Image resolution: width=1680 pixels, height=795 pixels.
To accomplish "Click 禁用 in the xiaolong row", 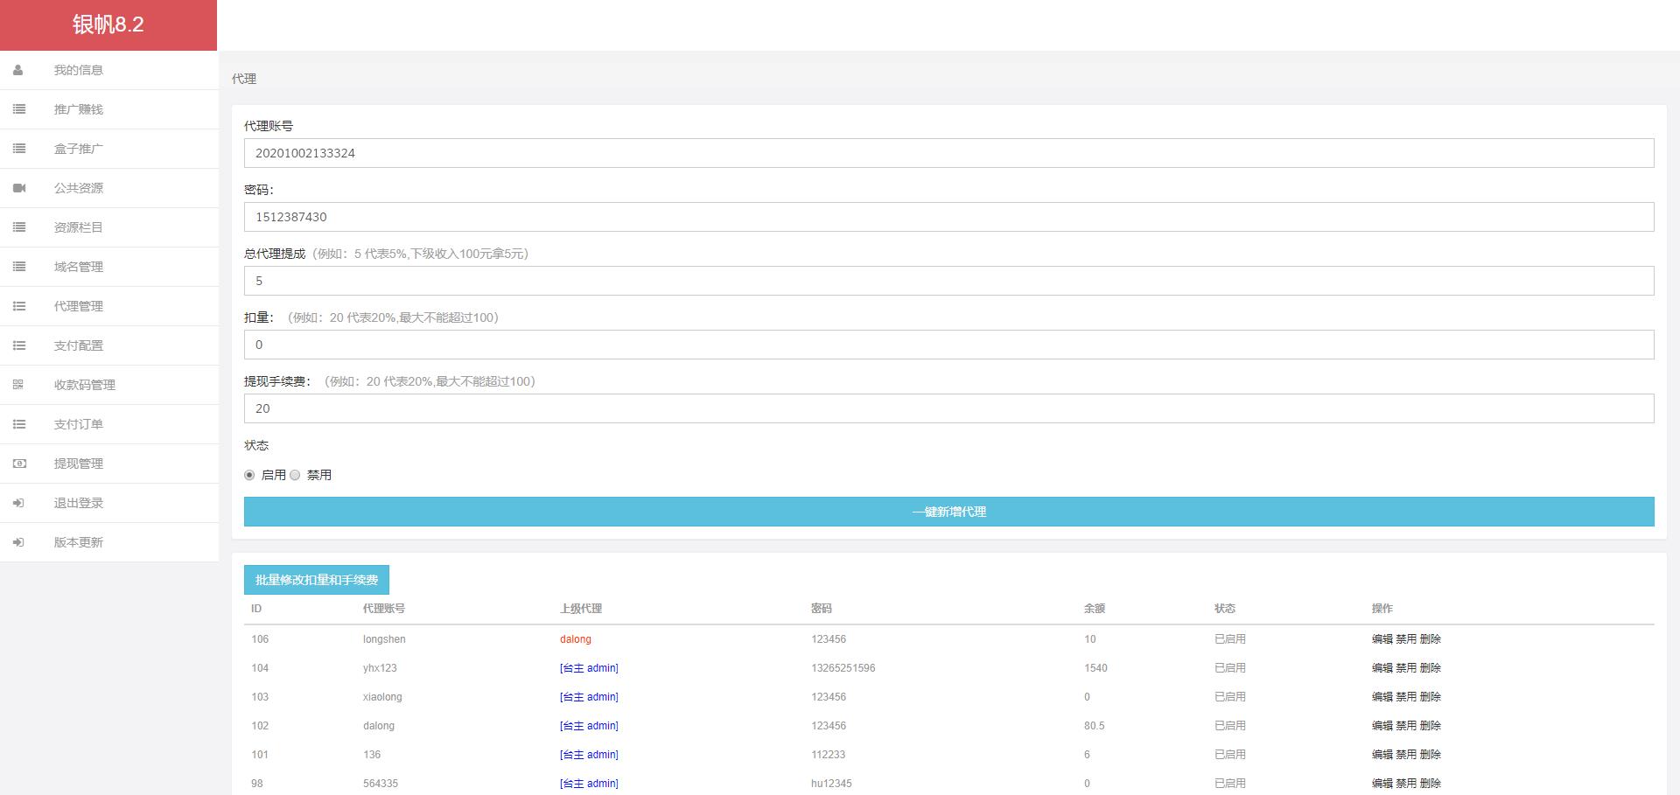I will coord(1405,697).
